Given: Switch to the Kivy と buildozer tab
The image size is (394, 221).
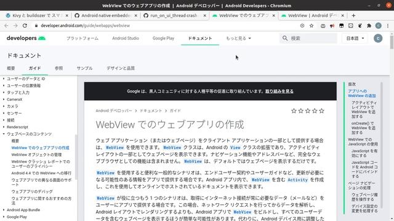Looking at the screenshot, I should (37, 15).
